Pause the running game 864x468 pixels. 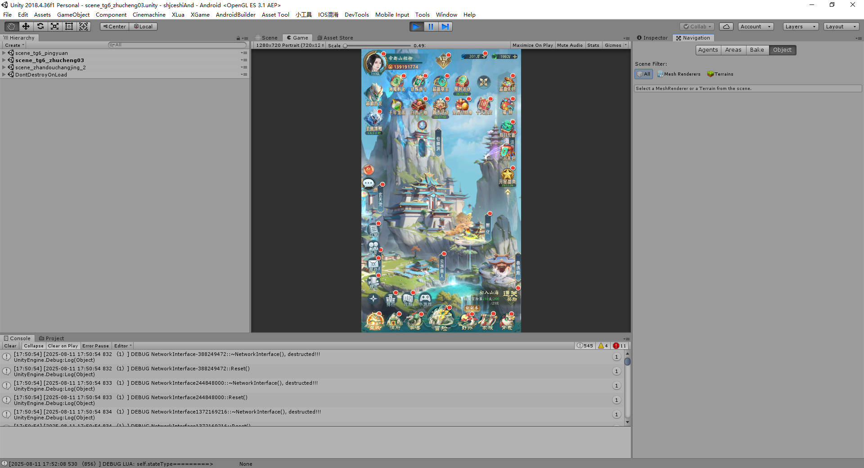click(x=431, y=27)
